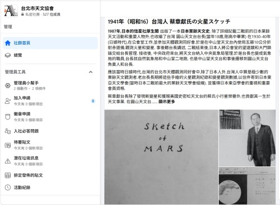Expand post with 顯示更多
The height and width of the screenshot is (205, 280).
tap(167, 102)
